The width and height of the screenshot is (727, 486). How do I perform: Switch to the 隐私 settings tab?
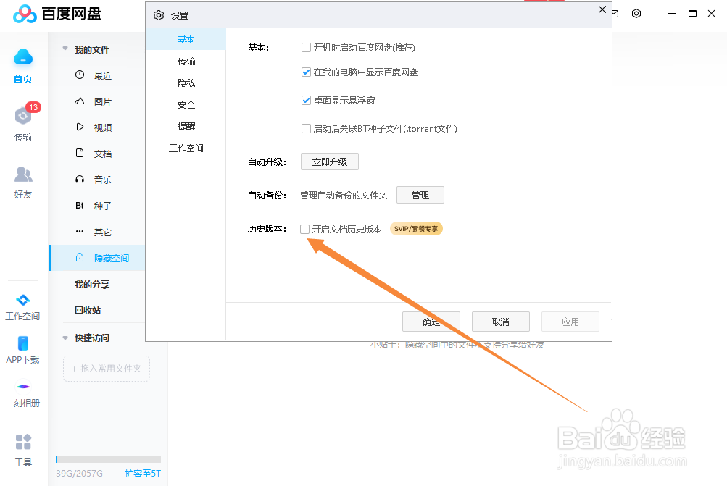pyautogui.click(x=186, y=83)
